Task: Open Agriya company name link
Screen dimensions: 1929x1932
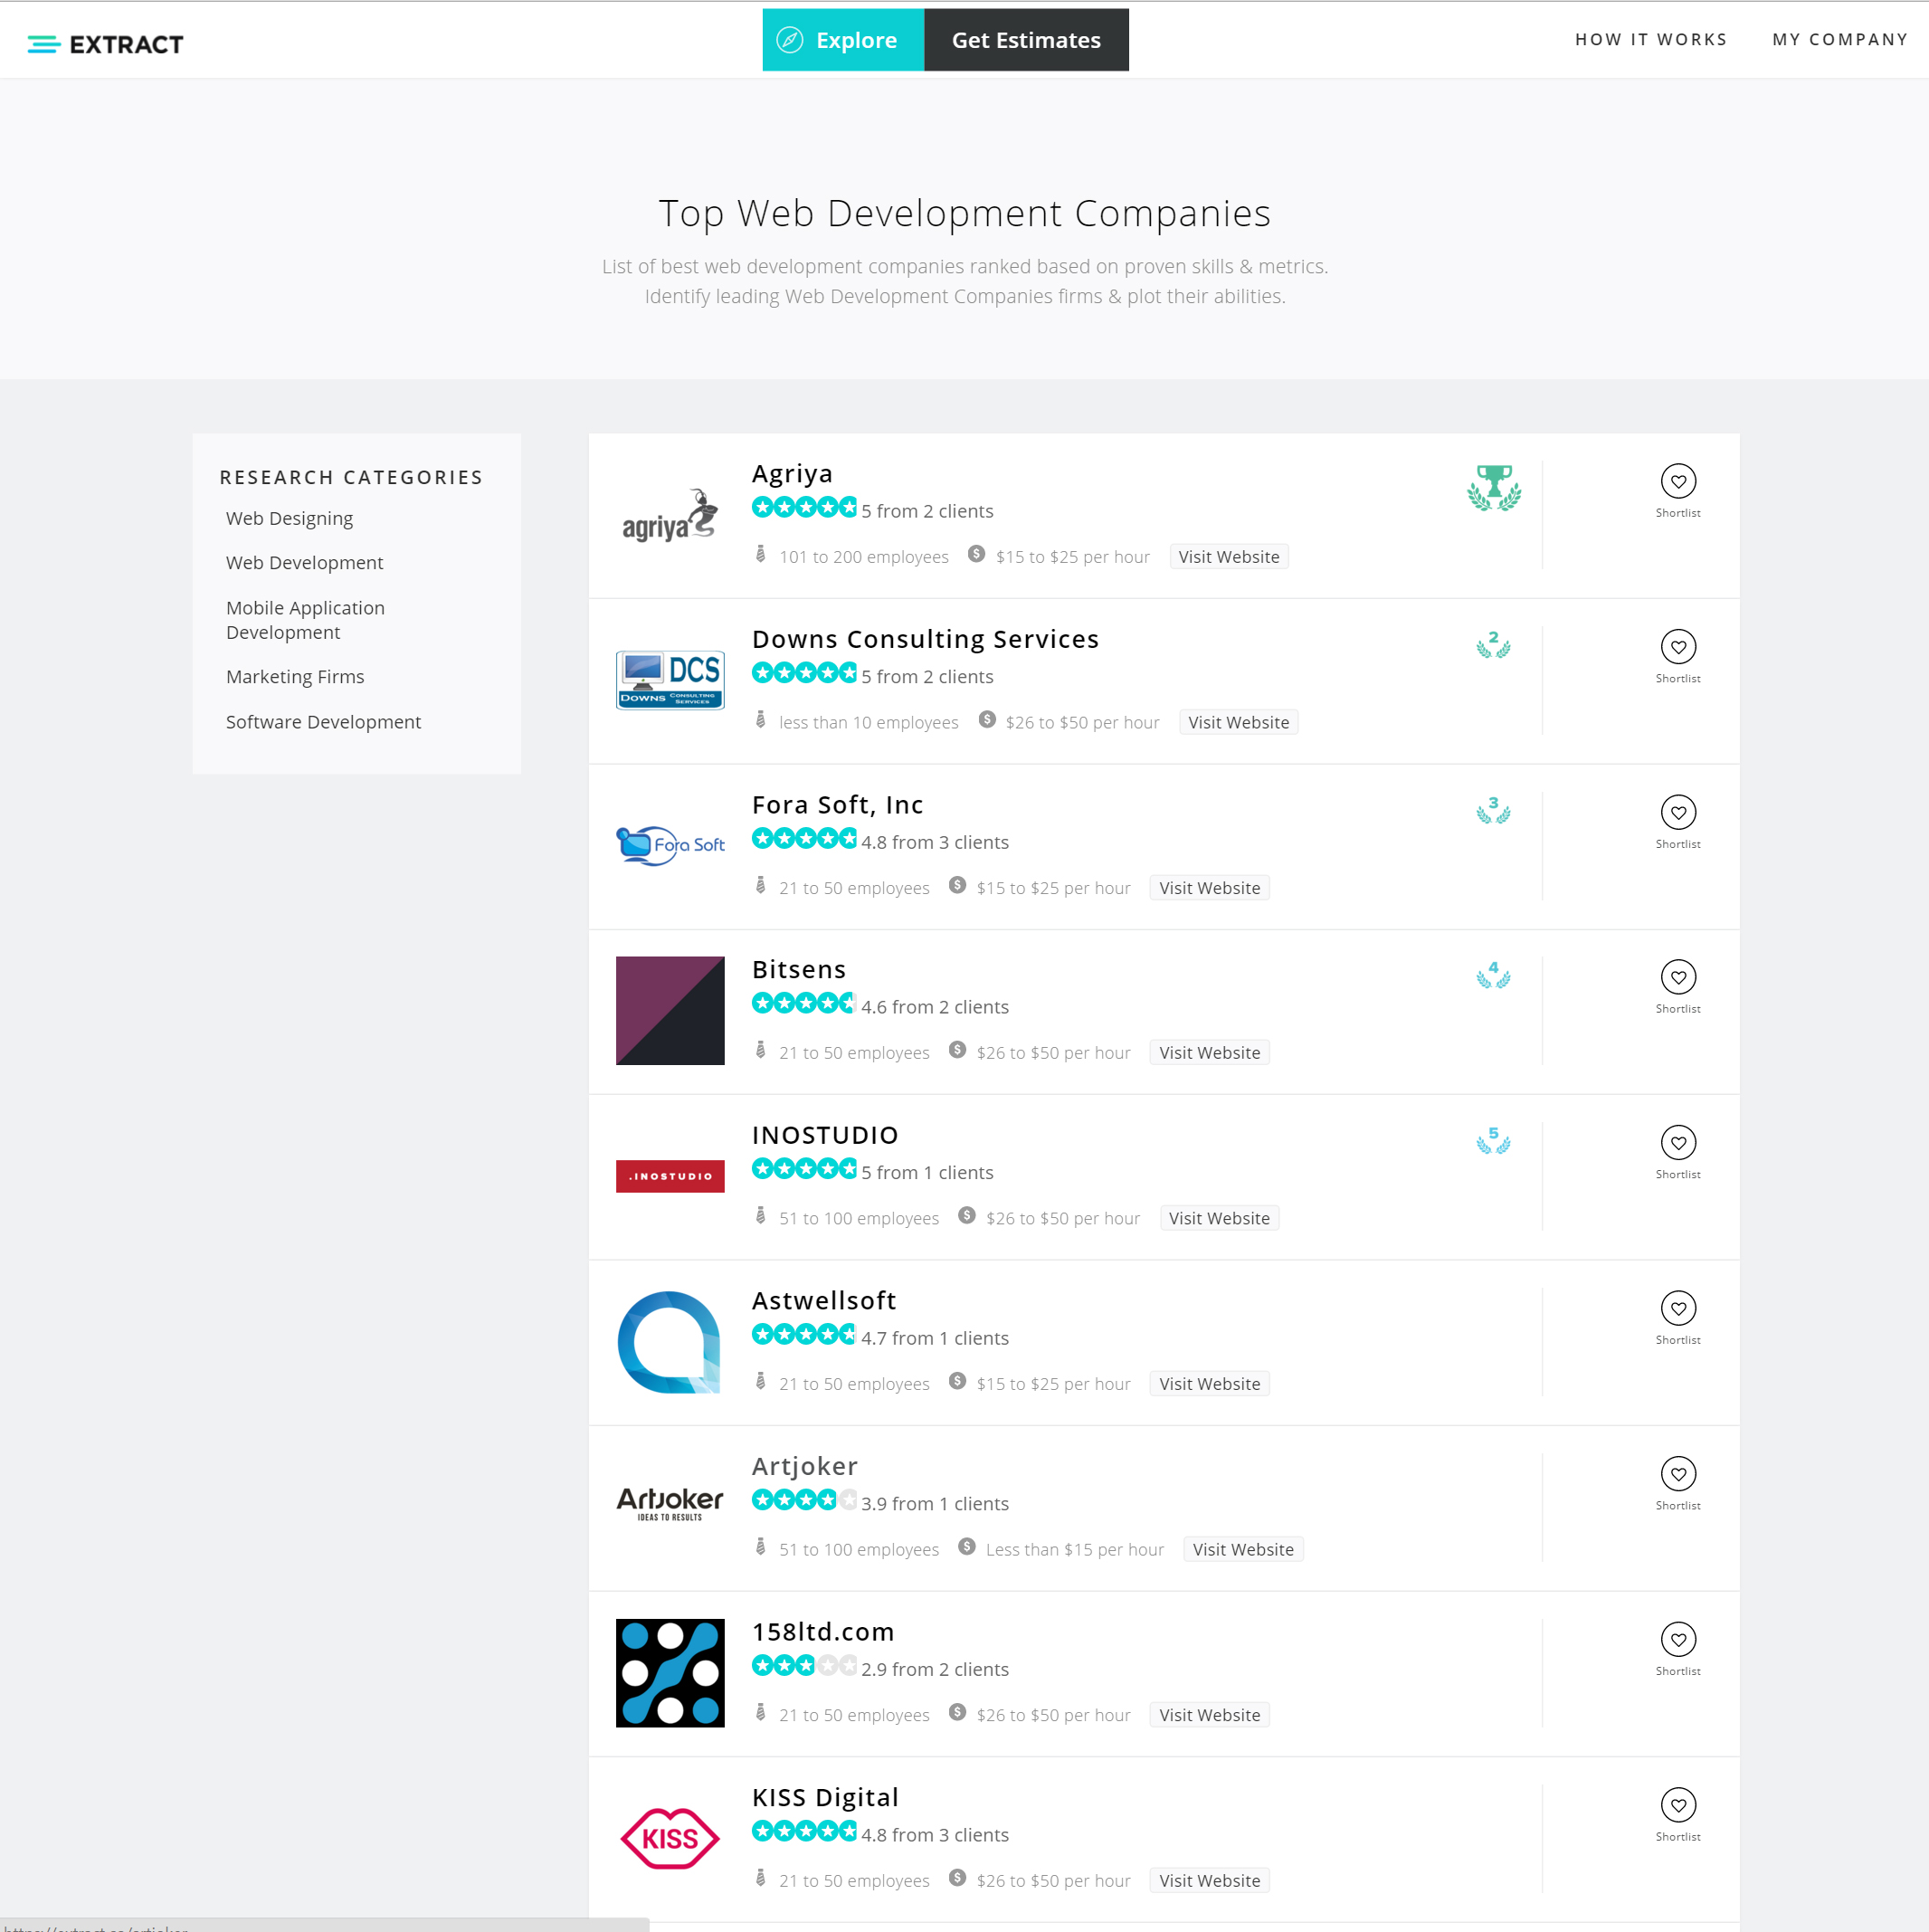Action: [792, 474]
